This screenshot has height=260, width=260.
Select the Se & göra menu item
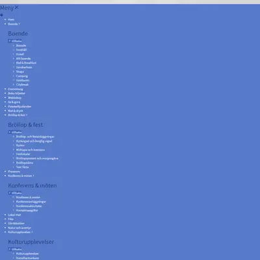pyautogui.click(x=14, y=102)
